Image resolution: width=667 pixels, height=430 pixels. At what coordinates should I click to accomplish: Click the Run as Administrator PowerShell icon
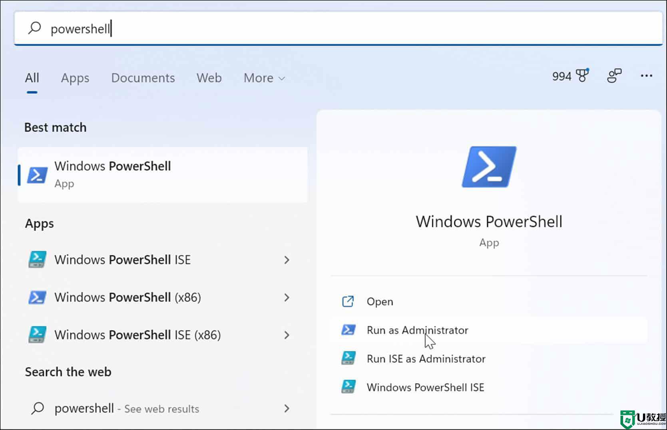(x=348, y=330)
